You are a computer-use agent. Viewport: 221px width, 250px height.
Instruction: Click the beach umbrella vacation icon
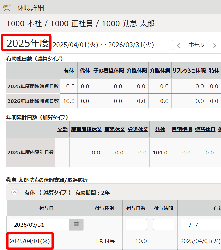click(7, 8)
